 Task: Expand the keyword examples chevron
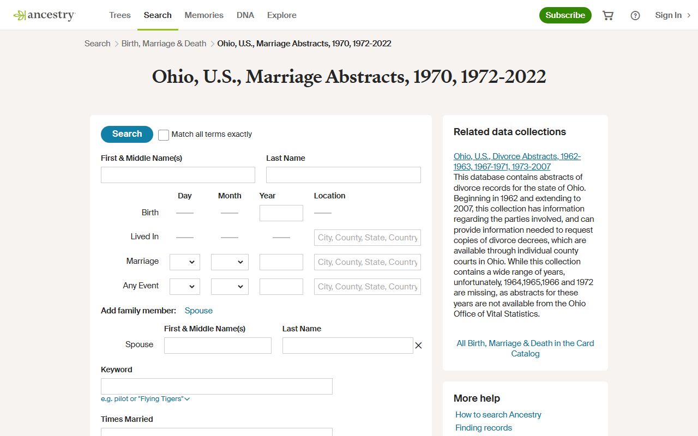click(187, 399)
